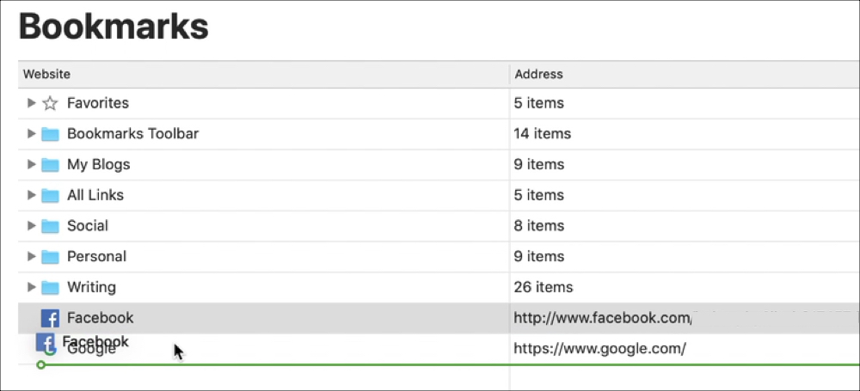This screenshot has height=391, width=860.
Task: Click the facebook.com address text
Action: (602, 318)
